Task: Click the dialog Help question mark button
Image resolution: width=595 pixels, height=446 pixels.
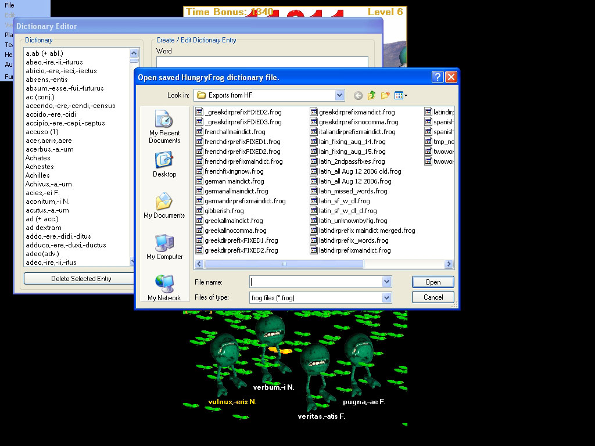Action: coord(438,77)
